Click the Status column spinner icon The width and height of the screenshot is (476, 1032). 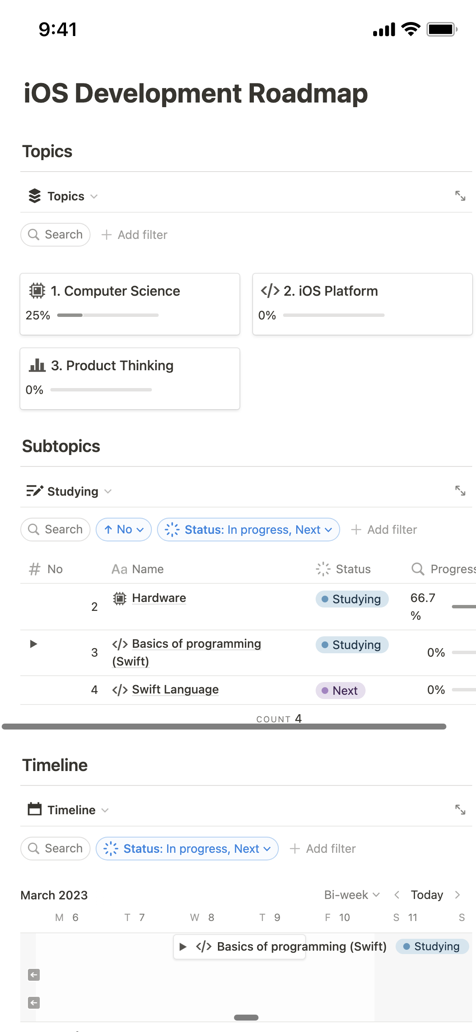[323, 569]
